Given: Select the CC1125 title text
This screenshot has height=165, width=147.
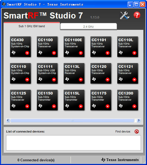Looking at the screenshot, I should pos(19,93).
